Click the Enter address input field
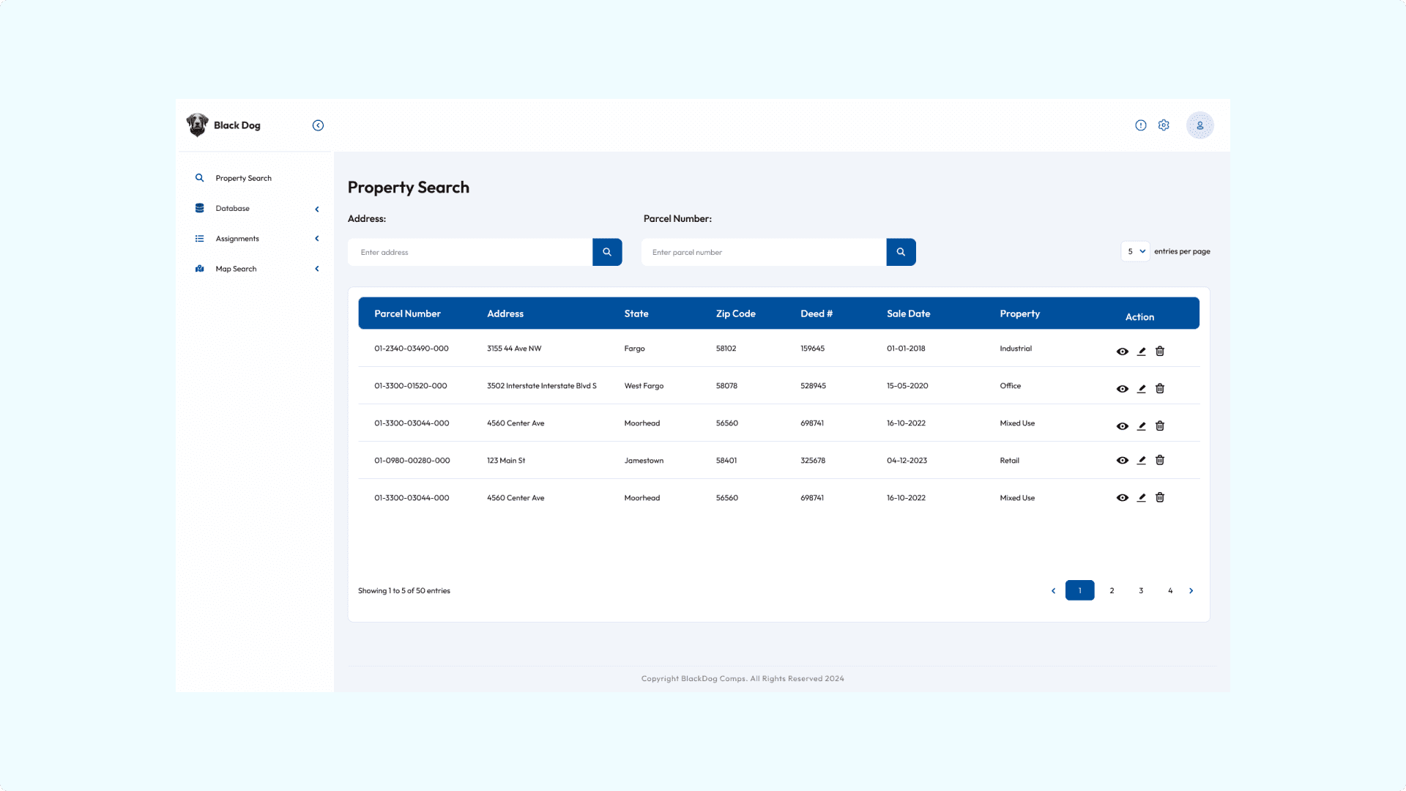Viewport: 1406px width, 791px height. tap(470, 252)
